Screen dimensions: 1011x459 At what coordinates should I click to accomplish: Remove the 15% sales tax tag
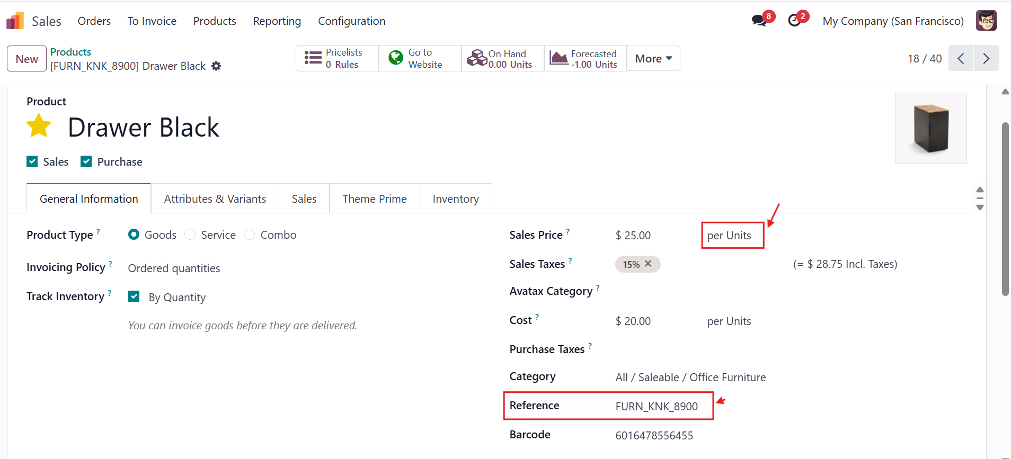648,264
